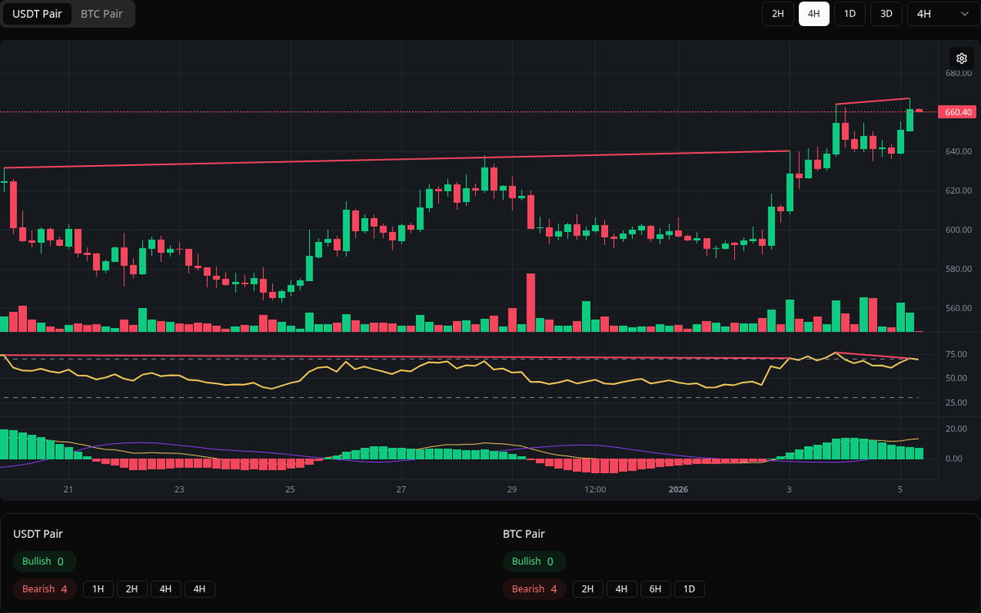Click the Bullish 0 badge under USDT Pair
Image resolution: width=981 pixels, height=613 pixels.
click(x=44, y=562)
